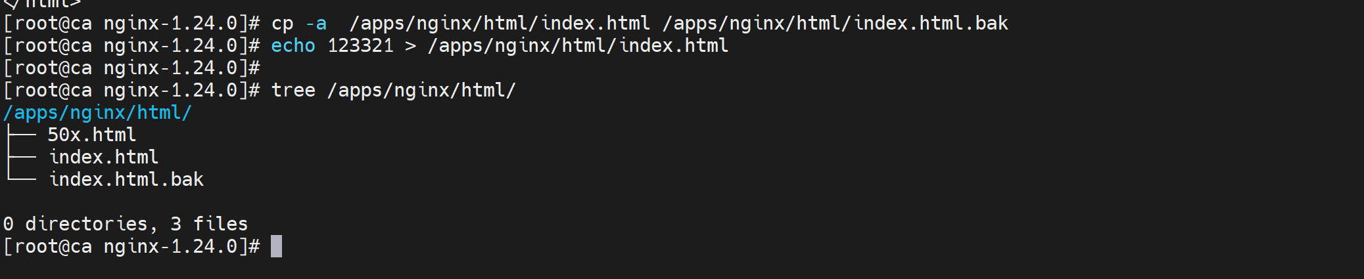Click the tree branch corner beside index.html.bak
Image resolution: width=1364 pixels, height=279 pixels.
pos(21,178)
